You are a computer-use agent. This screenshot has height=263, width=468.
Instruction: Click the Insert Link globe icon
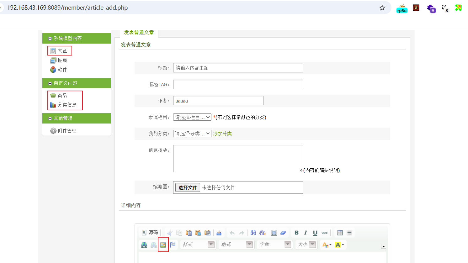tap(144, 245)
